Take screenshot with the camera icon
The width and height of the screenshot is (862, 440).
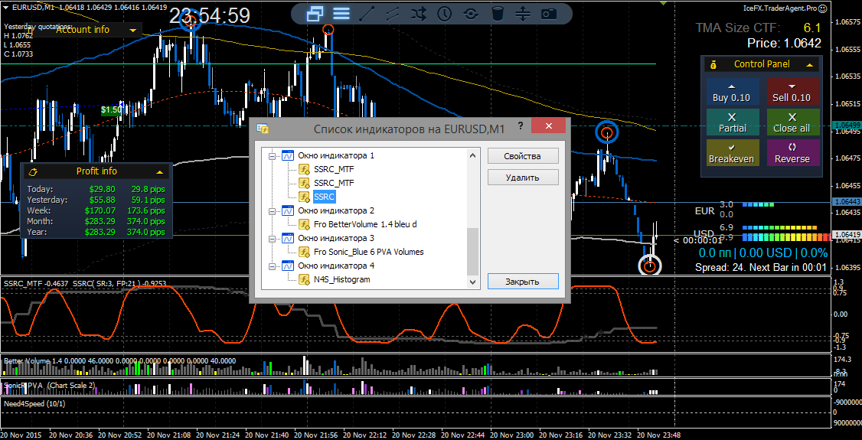pos(549,14)
